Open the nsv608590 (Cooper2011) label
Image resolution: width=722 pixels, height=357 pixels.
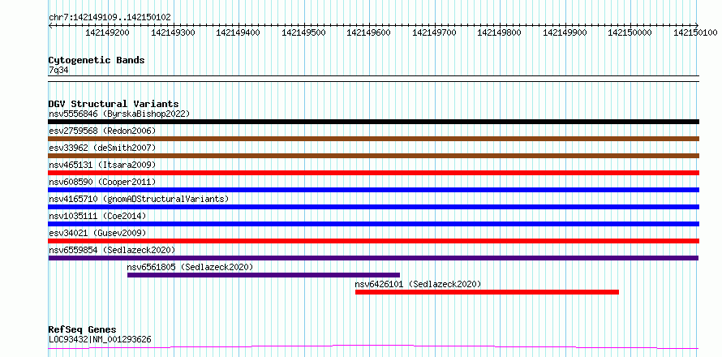click(102, 182)
